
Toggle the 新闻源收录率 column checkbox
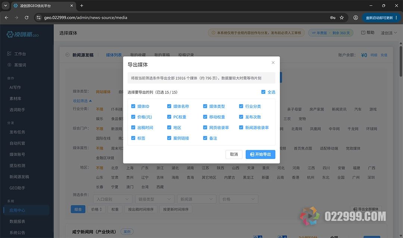pyautogui.click(x=241, y=127)
